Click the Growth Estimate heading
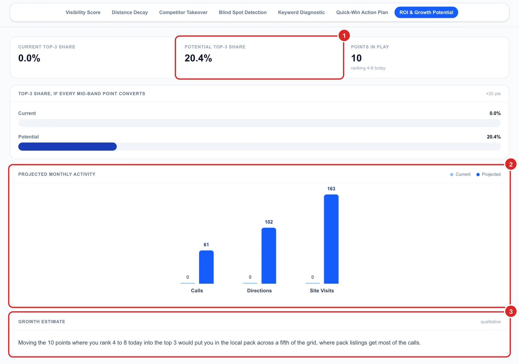Image resolution: width=519 pixels, height=364 pixels. tap(42, 322)
